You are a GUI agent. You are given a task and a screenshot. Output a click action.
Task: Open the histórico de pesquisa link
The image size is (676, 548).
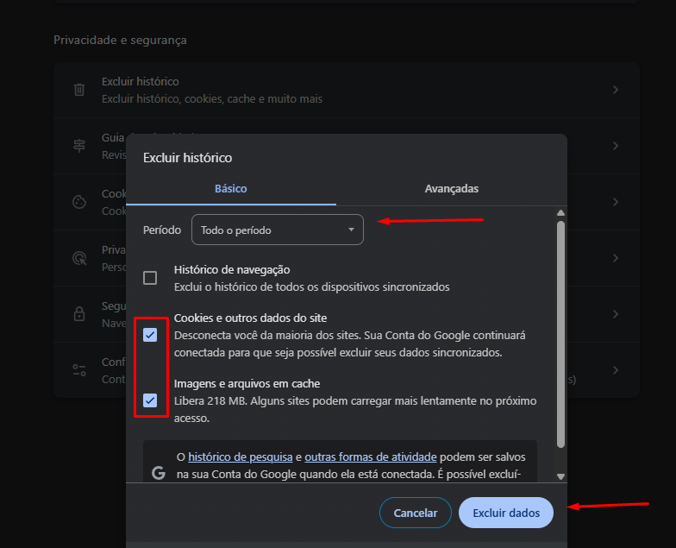(241, 457)
